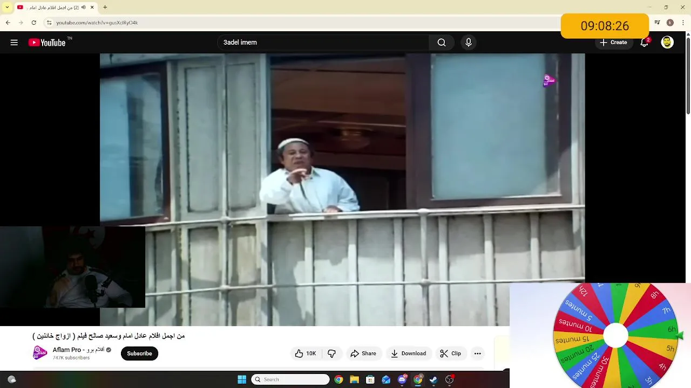The image size is (691, 388).
Task: Click the Arabic video title text
Action: coord(109,336)
